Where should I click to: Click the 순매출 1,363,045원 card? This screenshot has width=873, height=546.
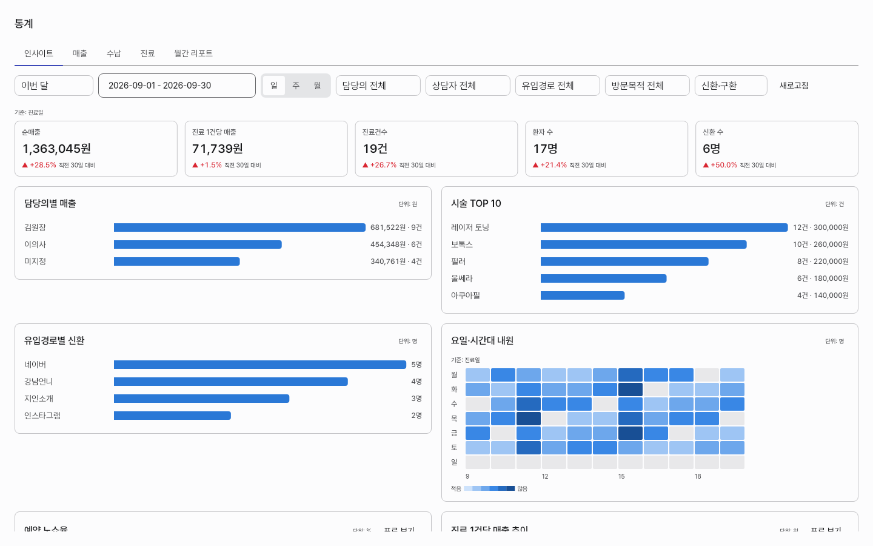tap(96, 149)
